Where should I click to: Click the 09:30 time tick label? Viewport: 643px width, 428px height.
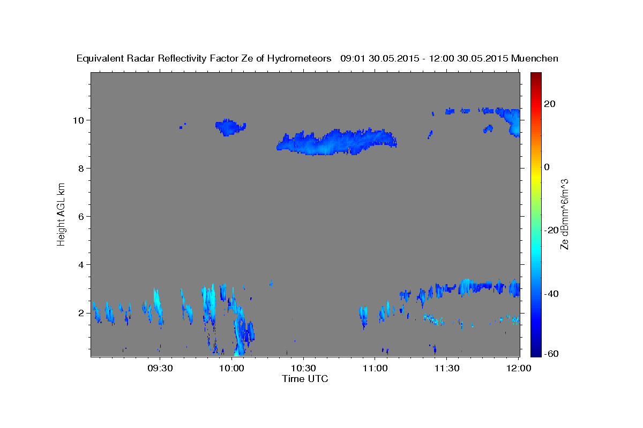[x=161, y=369]
